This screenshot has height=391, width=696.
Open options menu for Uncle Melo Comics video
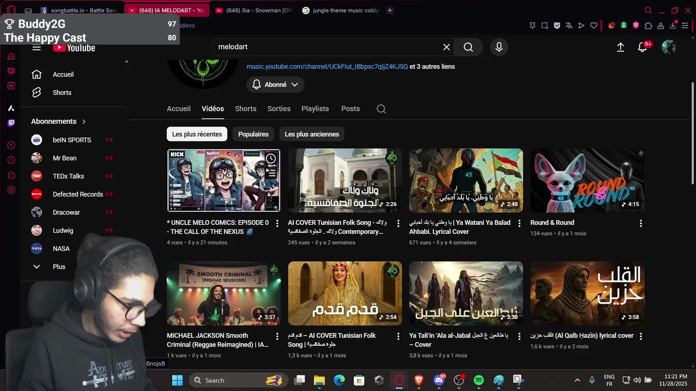pyautogui.click(x=277, y=223)
